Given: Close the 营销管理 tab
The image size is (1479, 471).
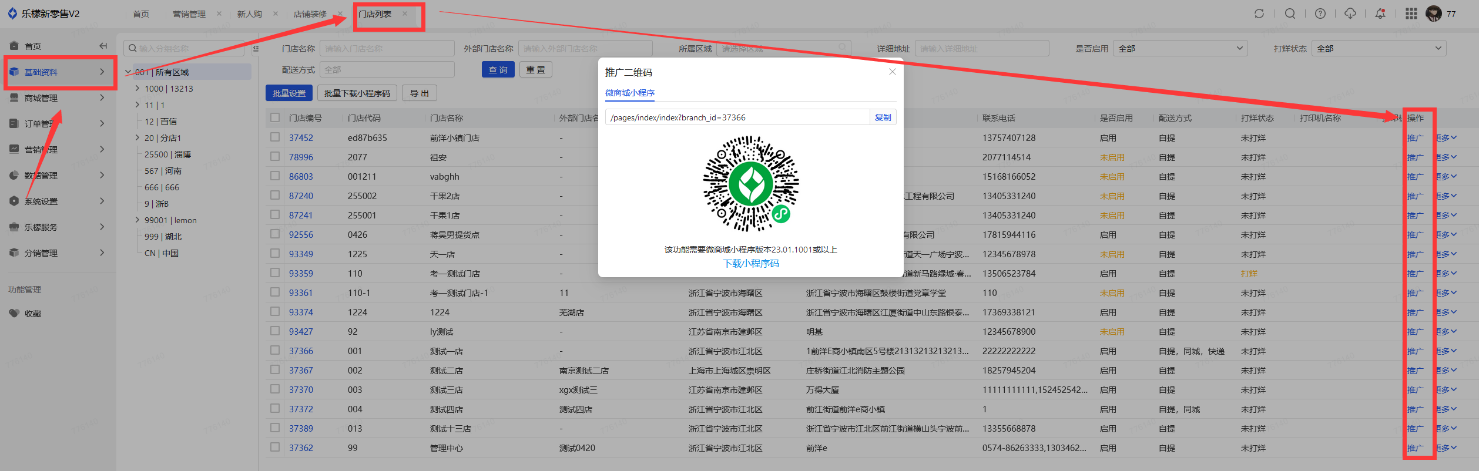Looking at the screenshot, I should point(219,14).
